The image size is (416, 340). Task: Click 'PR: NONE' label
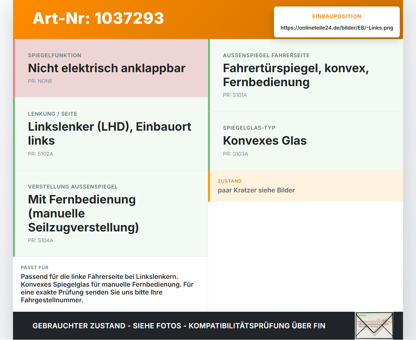[x=40, y=81]
